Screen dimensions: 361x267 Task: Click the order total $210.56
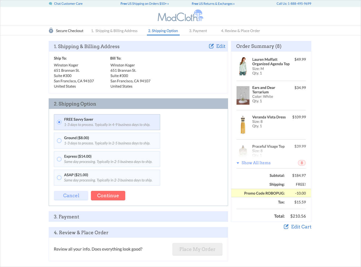(298, 216)
